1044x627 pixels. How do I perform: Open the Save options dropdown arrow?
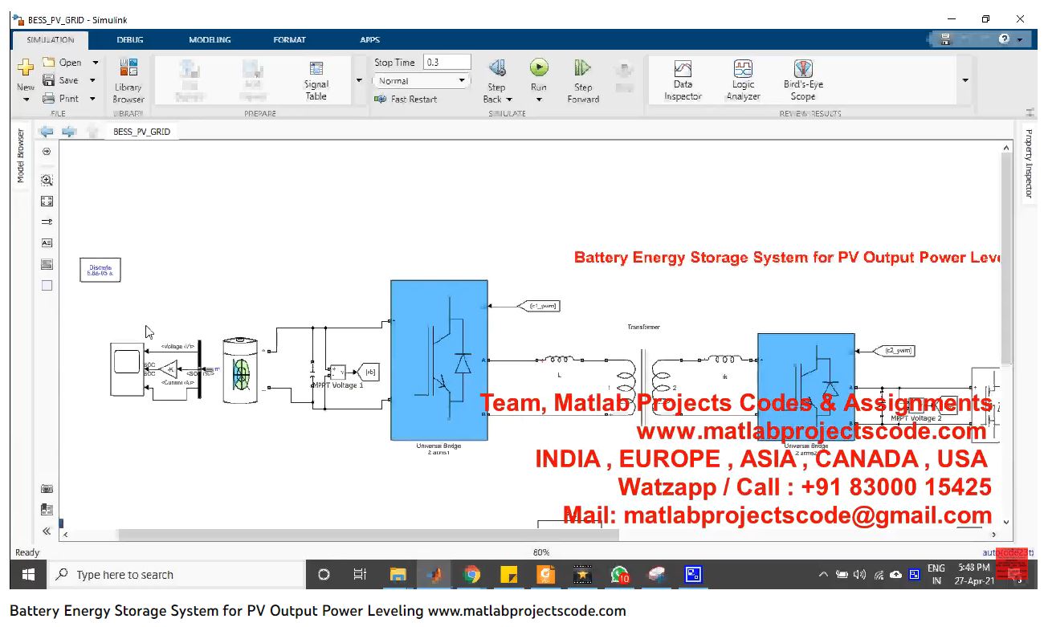click(93, 80)
